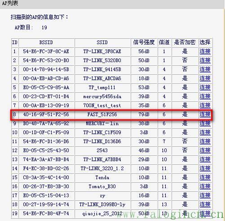This screenshot has width=225, height=221.
Task: Click BSSID E0-05-C5-25-43-50
Action: point(46,150)
